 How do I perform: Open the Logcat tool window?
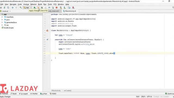click(x=23, y=94)
